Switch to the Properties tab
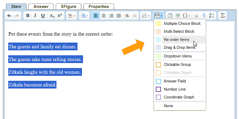The width and height of the screenshot is (239, 119). [99, 7]
